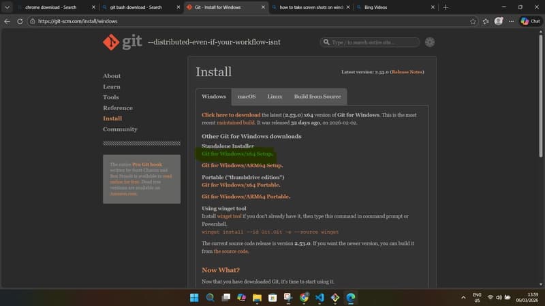The image size is (545, 306).
Task: Open the Reference sidebar link
Action: tap(117, 108)
